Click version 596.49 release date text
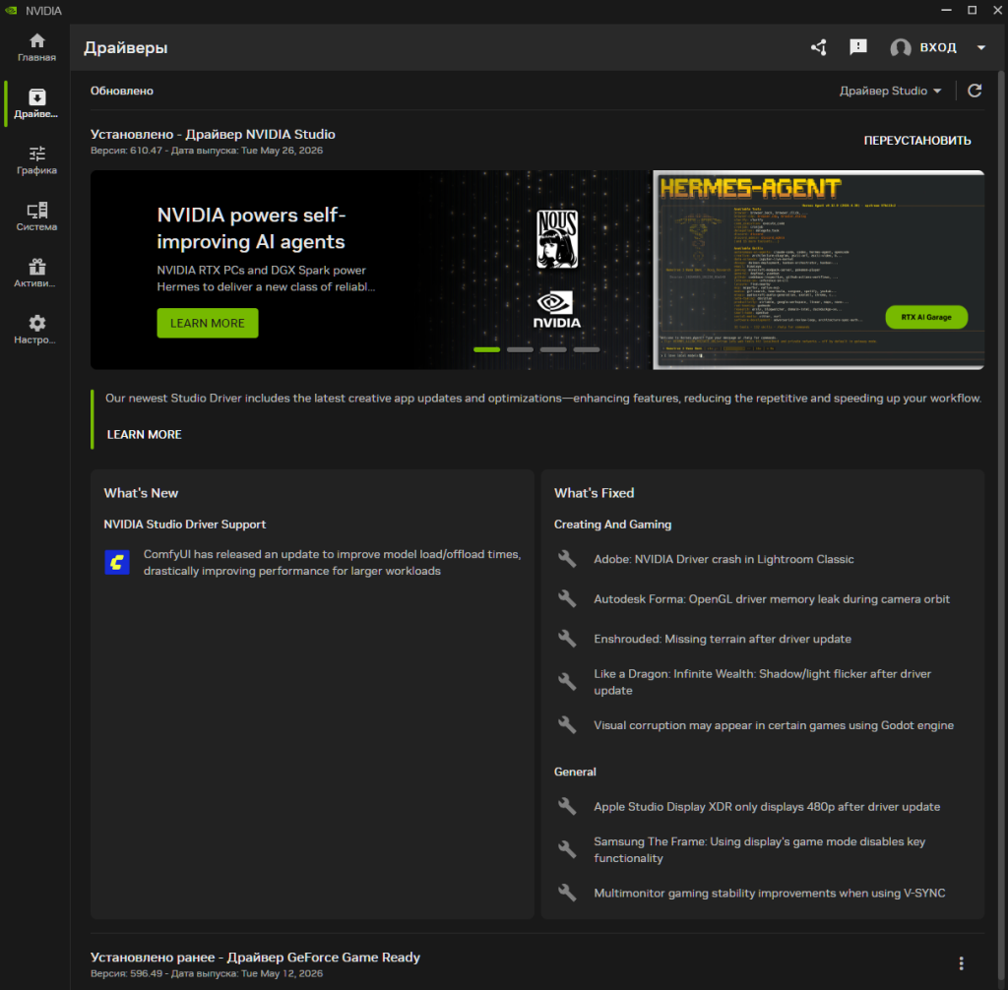This screenshot has height=990, width=1008. pos(207,974)
